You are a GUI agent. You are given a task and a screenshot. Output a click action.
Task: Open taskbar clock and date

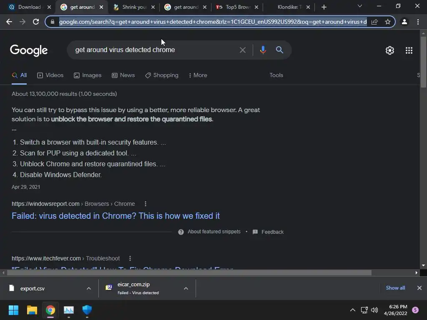(x=395, y=310)
